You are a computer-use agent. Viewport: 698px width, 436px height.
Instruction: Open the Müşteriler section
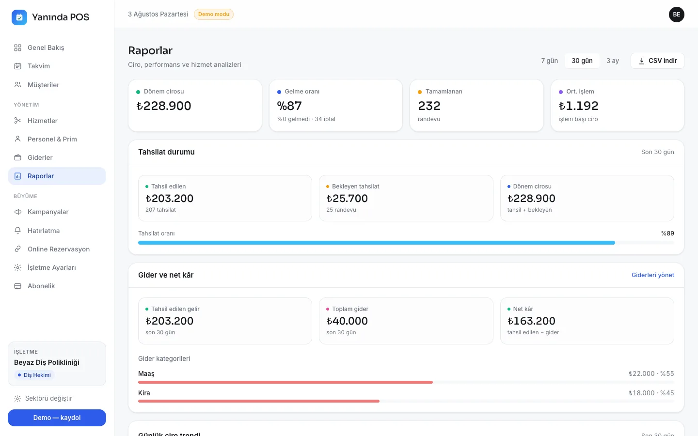[x=57, y=85]
